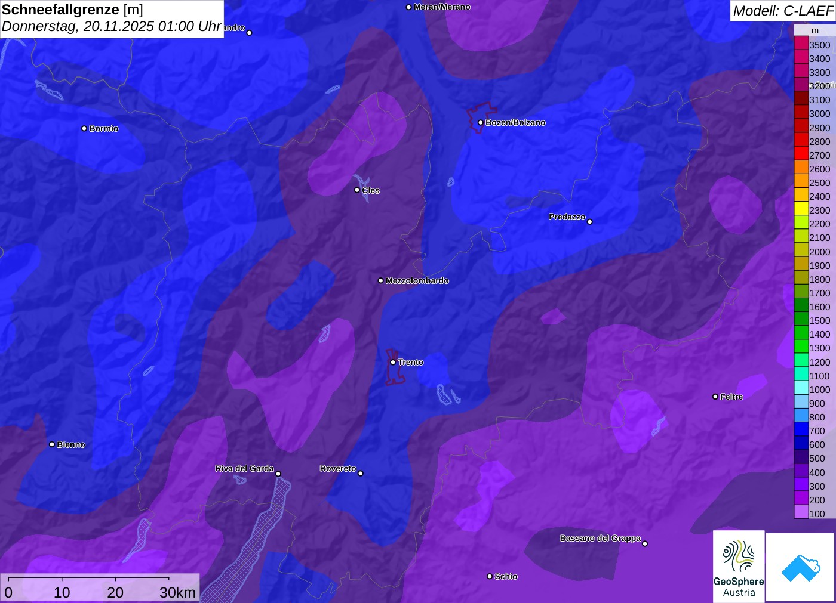
Task: Click the Bassano del Grappa marker dot
Action: coord(645,543)
